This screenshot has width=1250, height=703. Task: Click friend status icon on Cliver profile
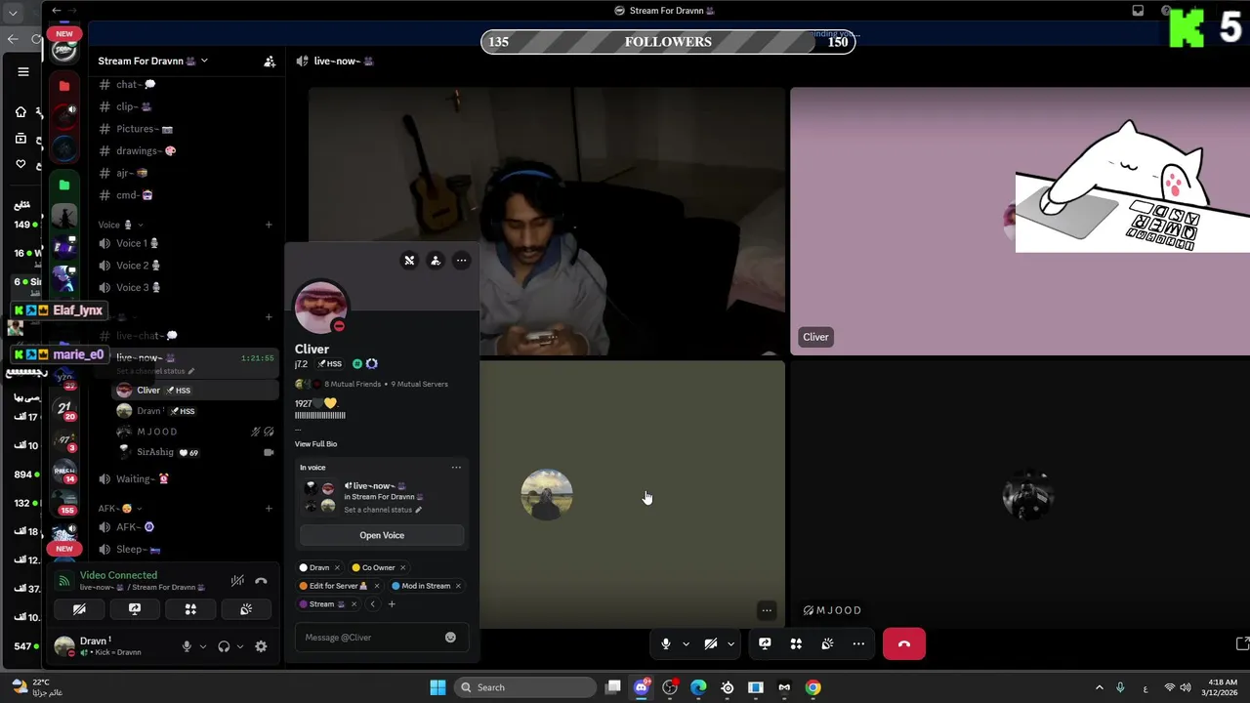(436, 261)
